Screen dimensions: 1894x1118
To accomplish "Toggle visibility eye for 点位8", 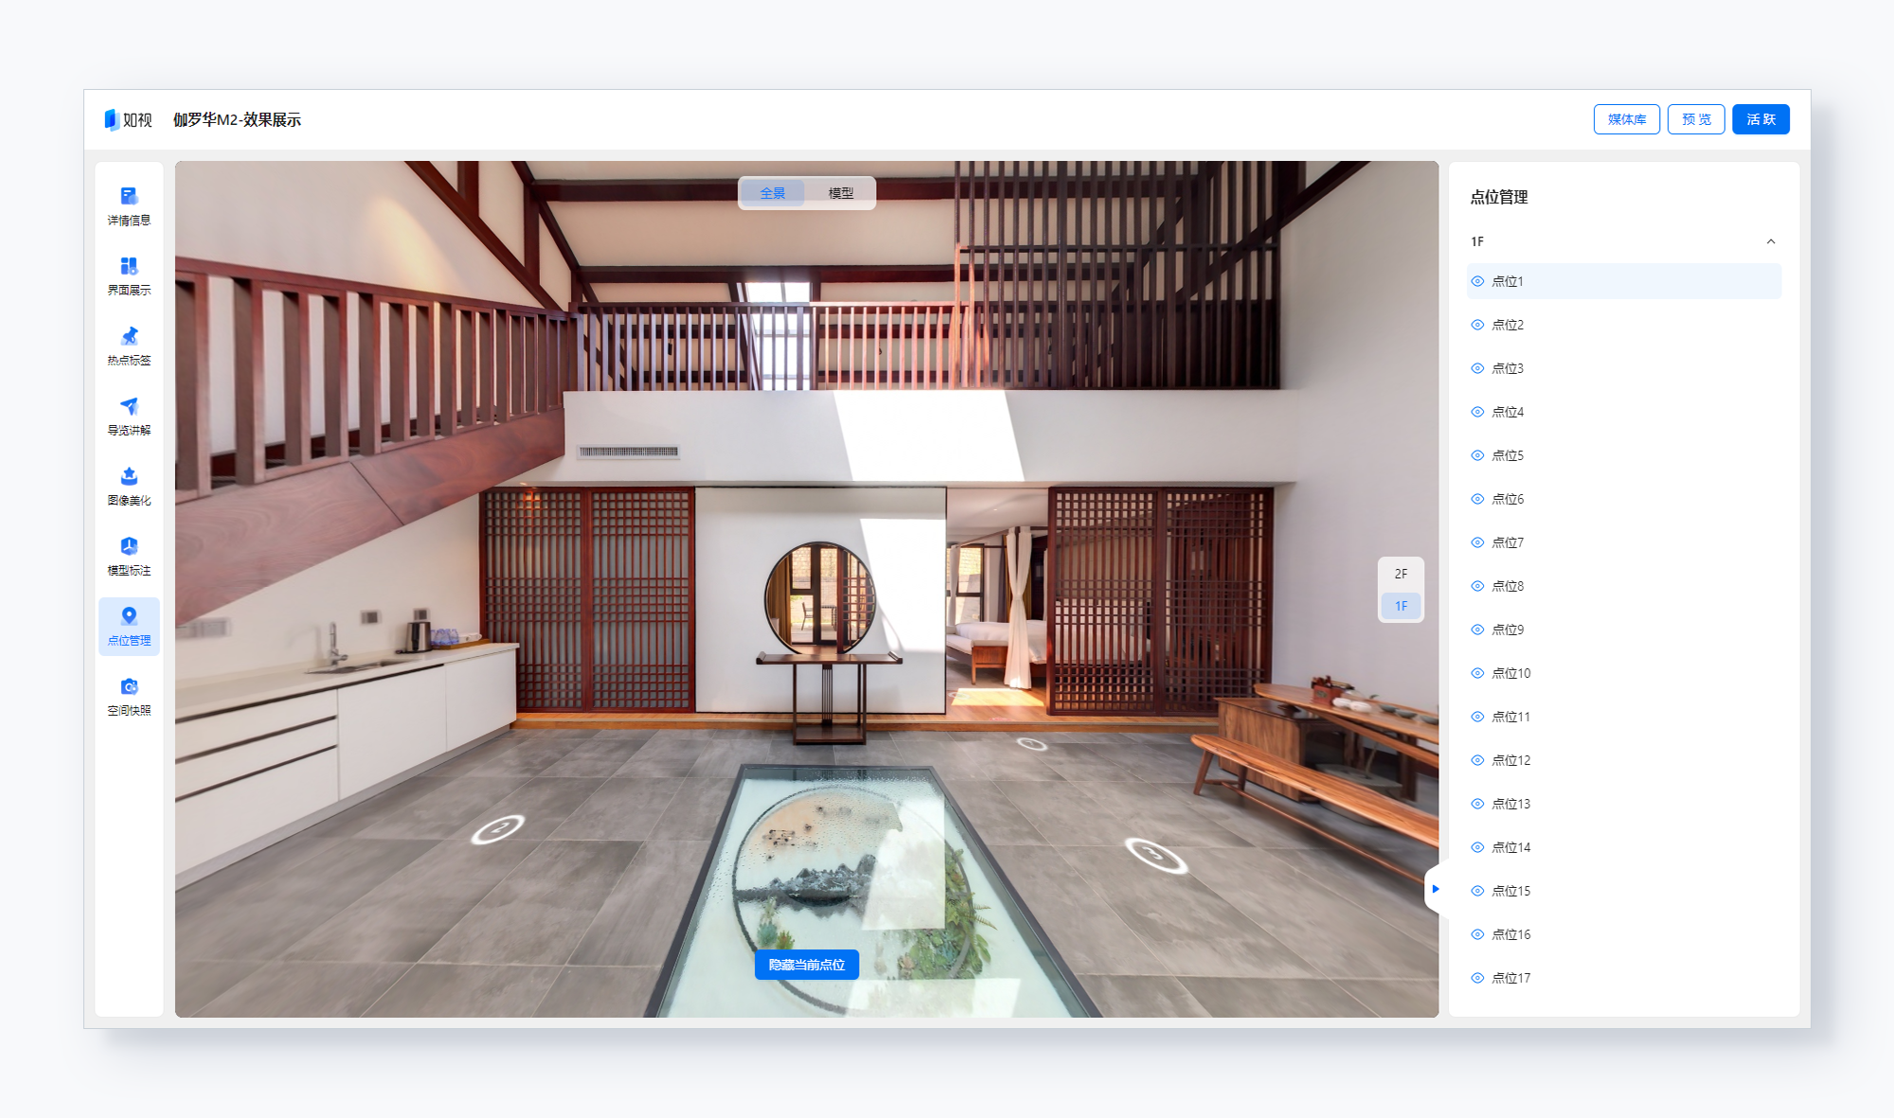I will pyautogui.click(x=1477, y=586).
